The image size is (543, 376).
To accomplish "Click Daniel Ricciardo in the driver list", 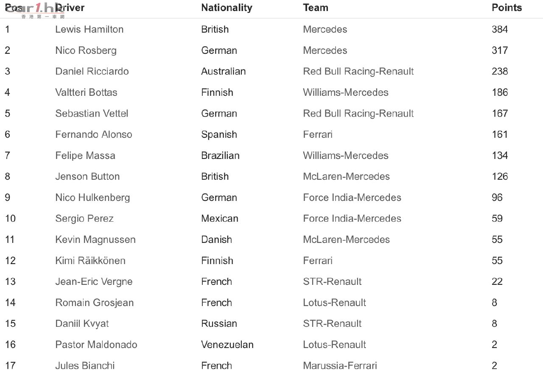I will 92,71.
